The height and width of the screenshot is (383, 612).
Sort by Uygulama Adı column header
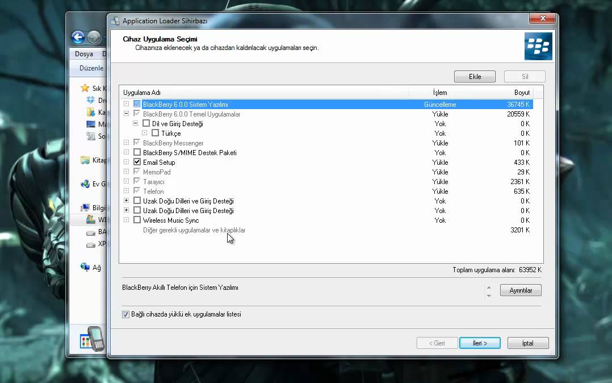click(x=264, y=93)
